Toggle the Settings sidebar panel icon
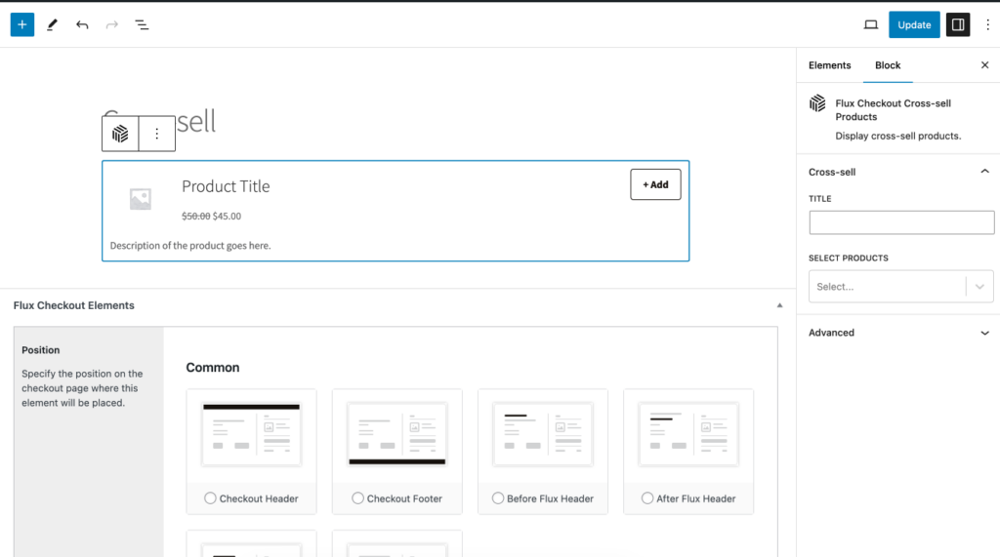 click(958, 24)
